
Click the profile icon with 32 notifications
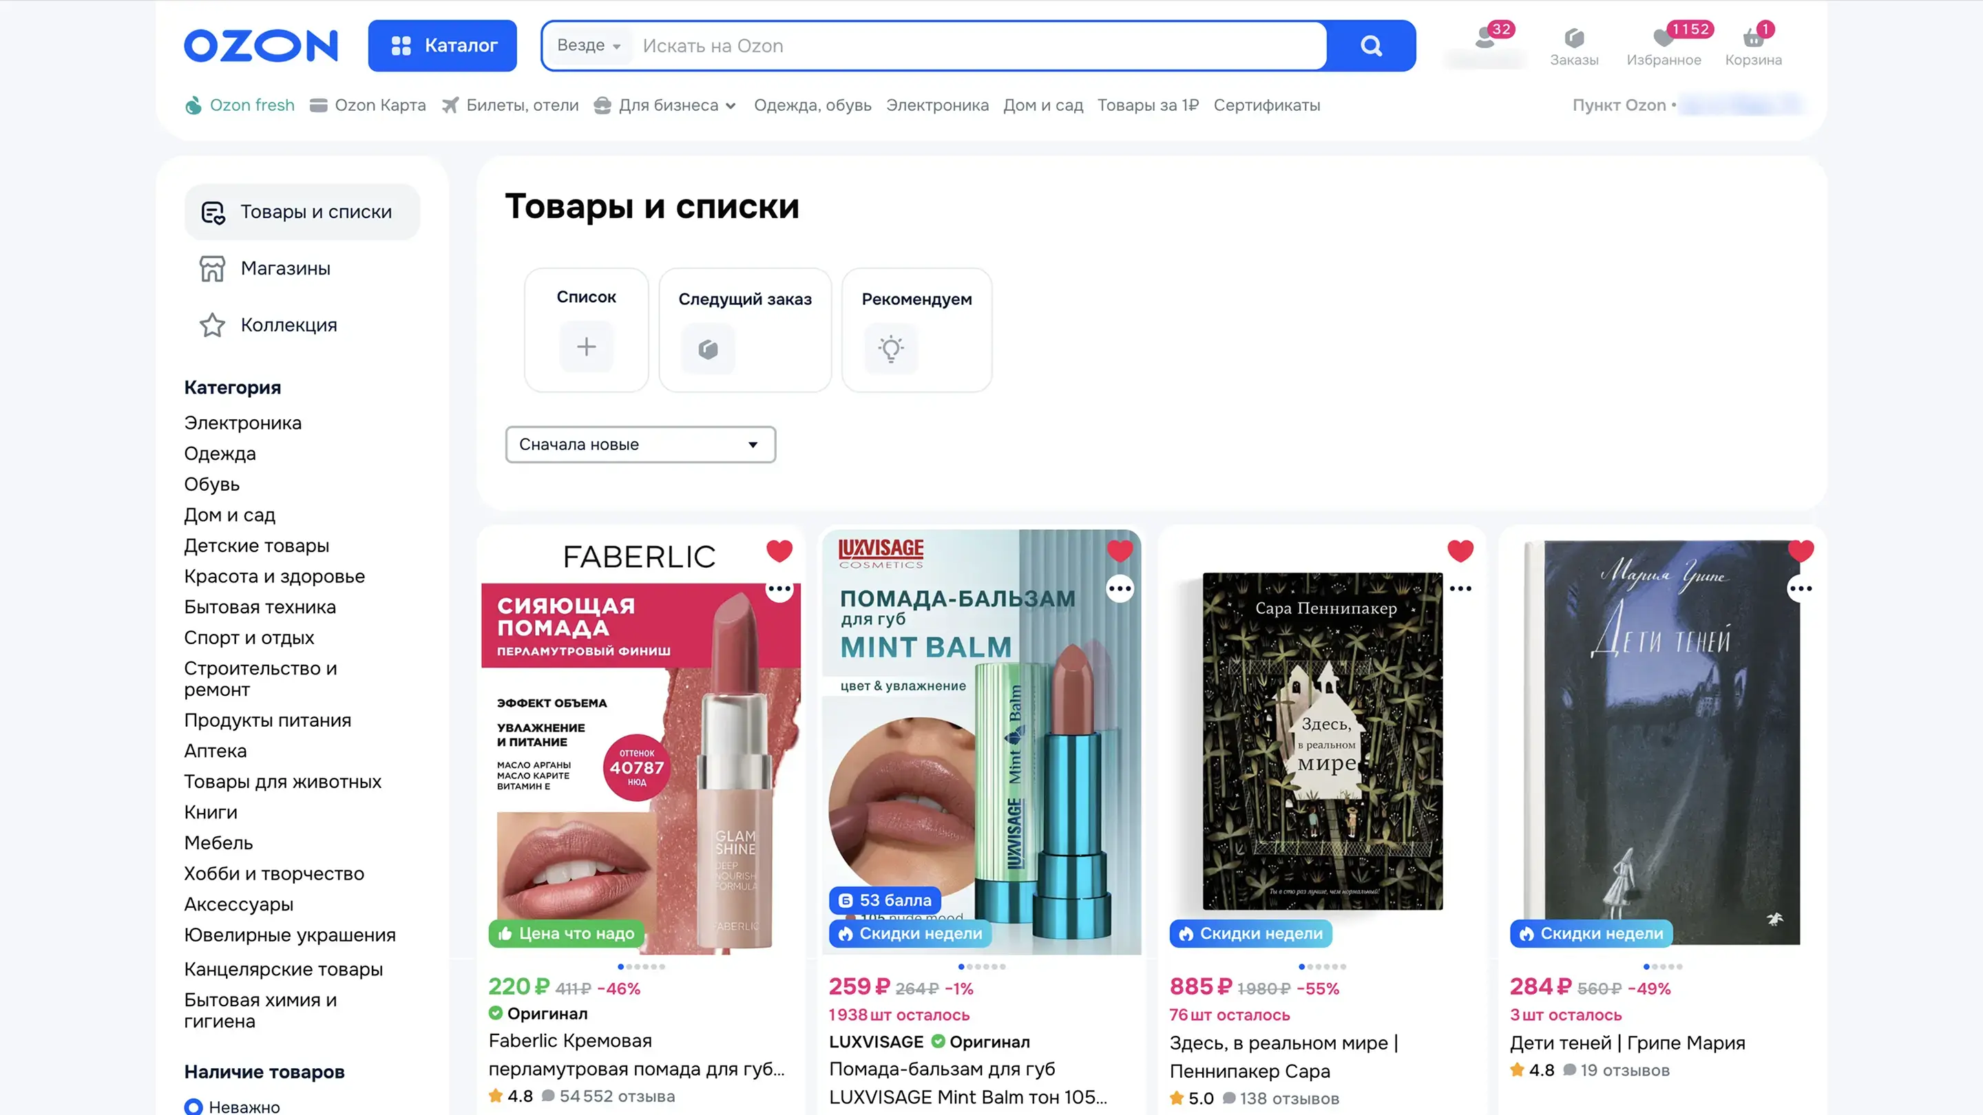click(x=1485, y=38)
